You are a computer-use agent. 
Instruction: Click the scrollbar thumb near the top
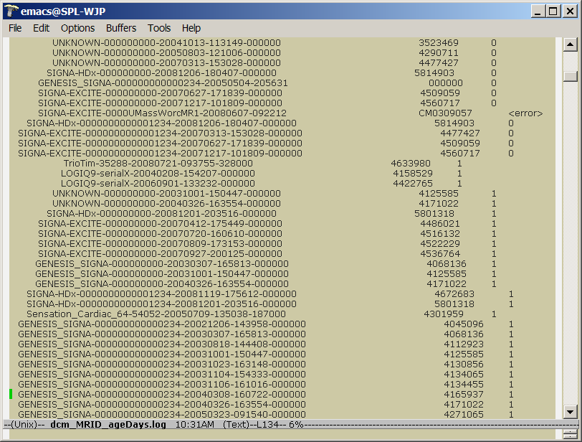pyautogui.click(x=572, y=75)
